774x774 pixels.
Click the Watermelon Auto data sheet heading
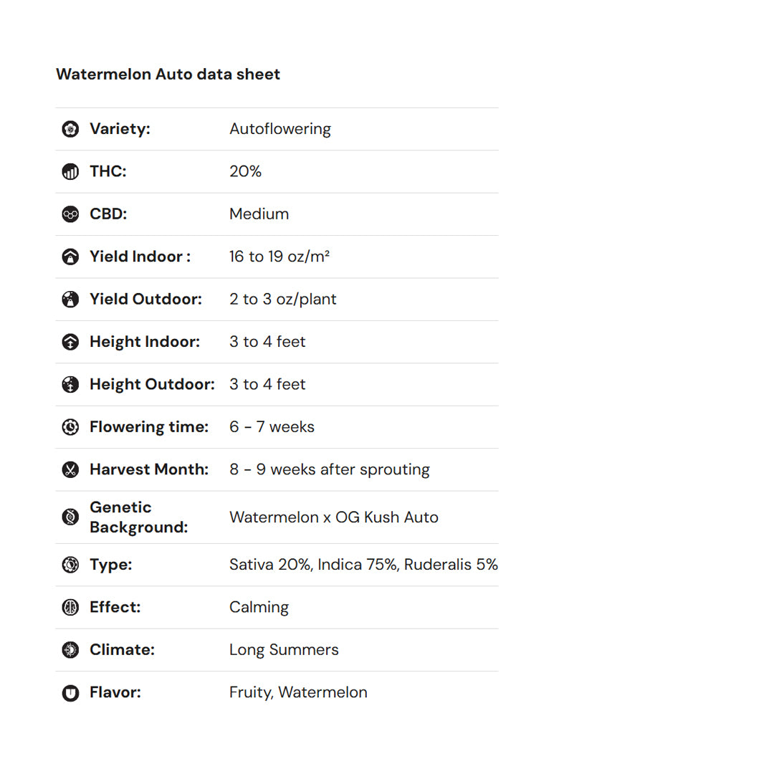pyautogui.click(x=168, y=75)
